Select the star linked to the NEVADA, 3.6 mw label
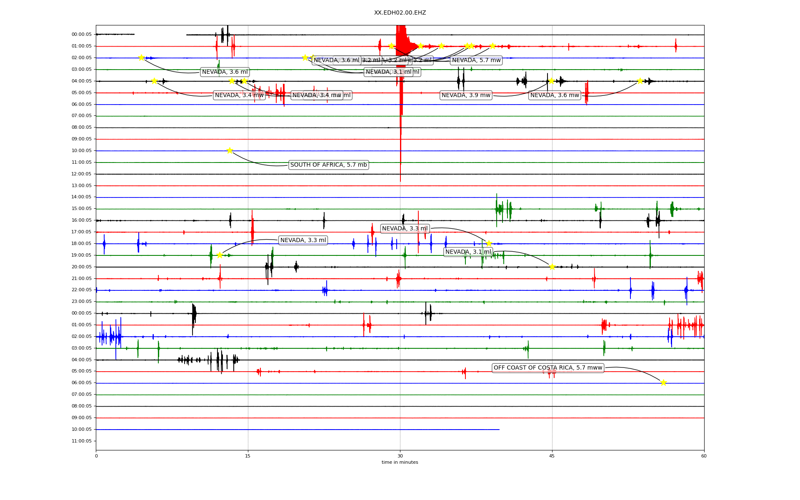 click(640, 81)
